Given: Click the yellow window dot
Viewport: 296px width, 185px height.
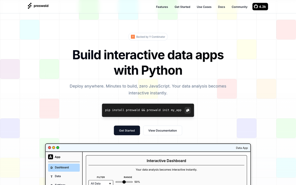Looking at the screenshot, I should click(x=54, y=148).
